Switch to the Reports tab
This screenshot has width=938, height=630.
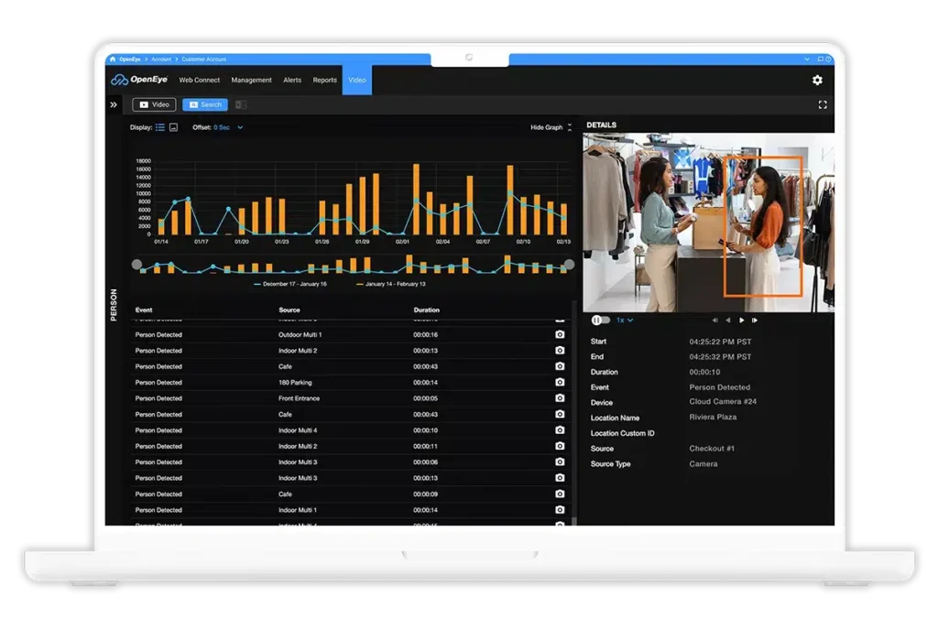coord(324,80)
